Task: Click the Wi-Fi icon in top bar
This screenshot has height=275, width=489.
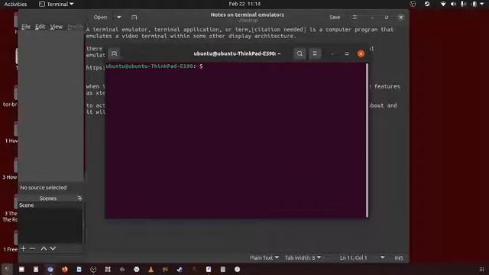Action: (443, 4)
